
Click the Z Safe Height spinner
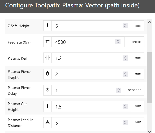point(125,26)
